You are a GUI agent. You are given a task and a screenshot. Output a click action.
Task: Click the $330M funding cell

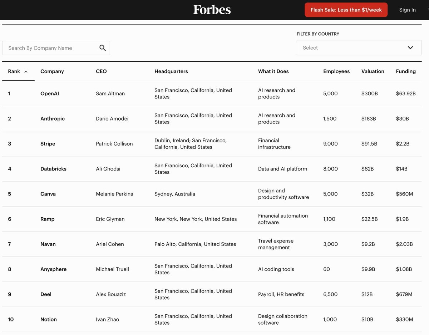click(404, 319)
